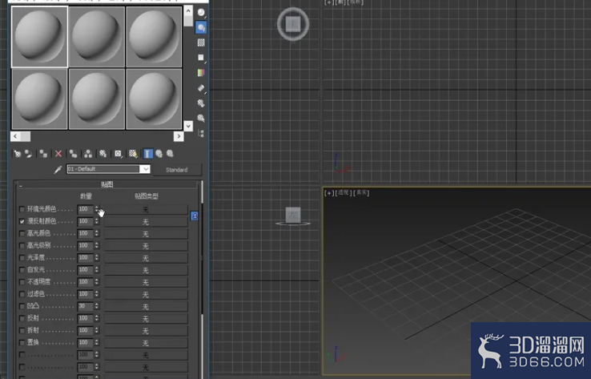Click the Make Unique icon
Screen dimensions: 591x379
coord(88,154)
